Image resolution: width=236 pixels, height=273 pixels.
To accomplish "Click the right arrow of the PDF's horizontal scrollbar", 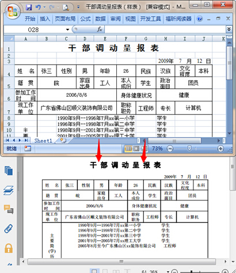I will [x=226, y=261].
